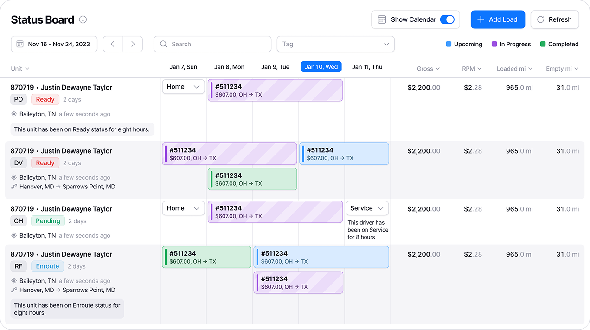
Task: Click the location pin icon beside Baileyton, TN in the first row
Action: click(x=14, y=114)
